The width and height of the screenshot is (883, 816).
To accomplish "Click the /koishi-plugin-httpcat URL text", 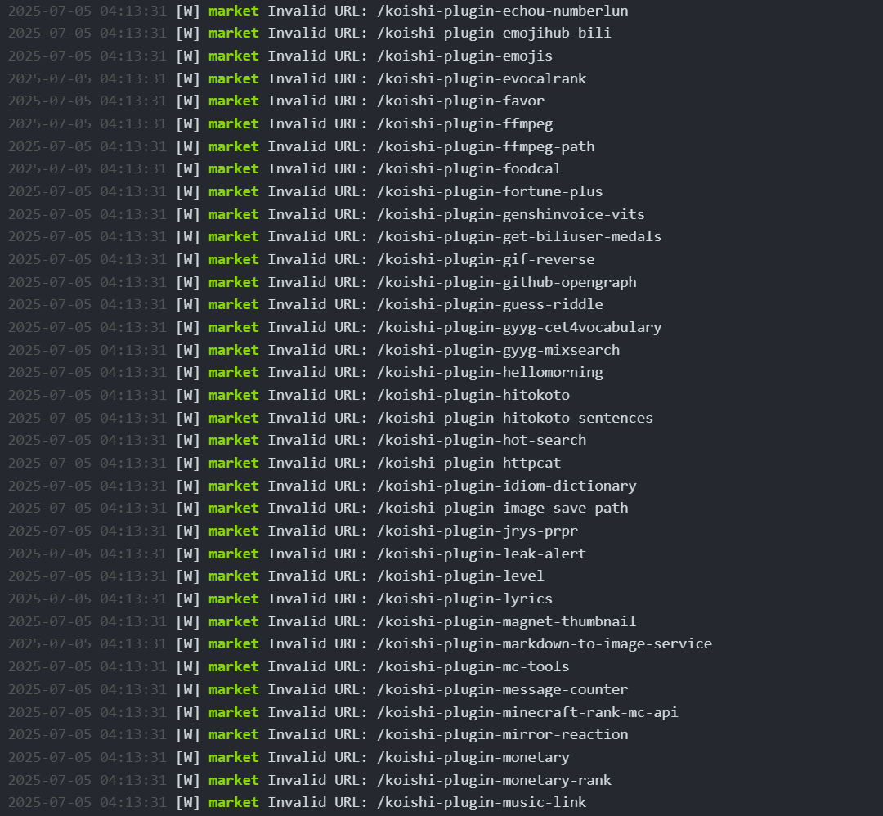I will coord(469,463).
